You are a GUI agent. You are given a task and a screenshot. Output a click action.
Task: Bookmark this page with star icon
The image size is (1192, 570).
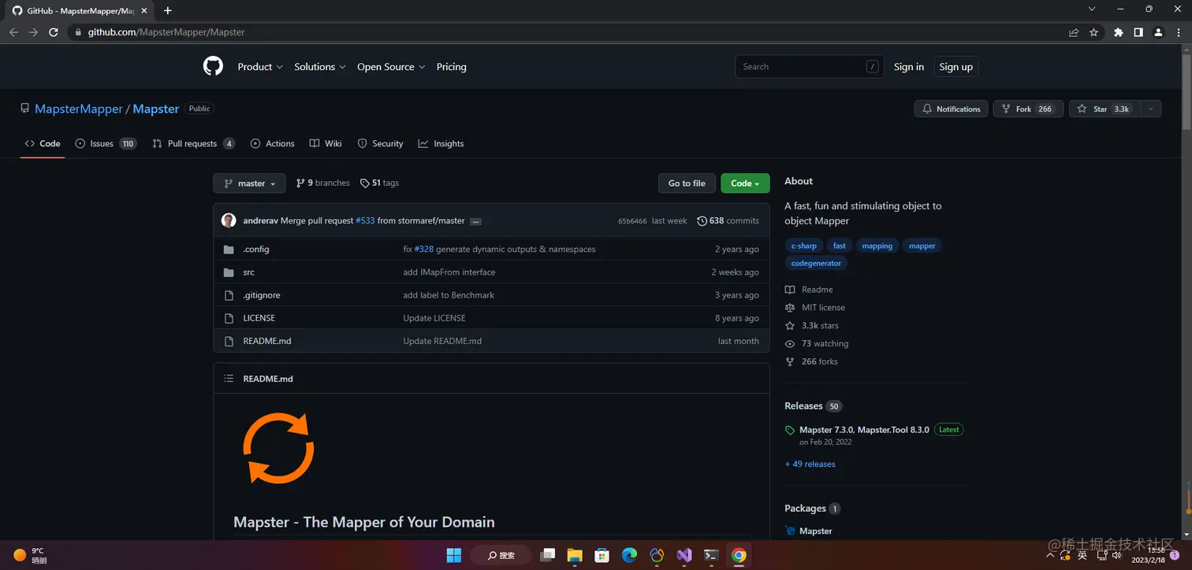pyautogui.click(x=1093, y=32)
